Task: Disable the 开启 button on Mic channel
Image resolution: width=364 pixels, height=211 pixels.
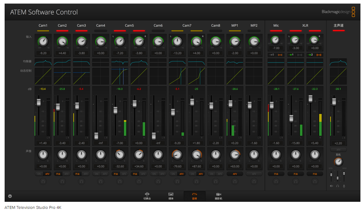Action: tap(276, 174)
